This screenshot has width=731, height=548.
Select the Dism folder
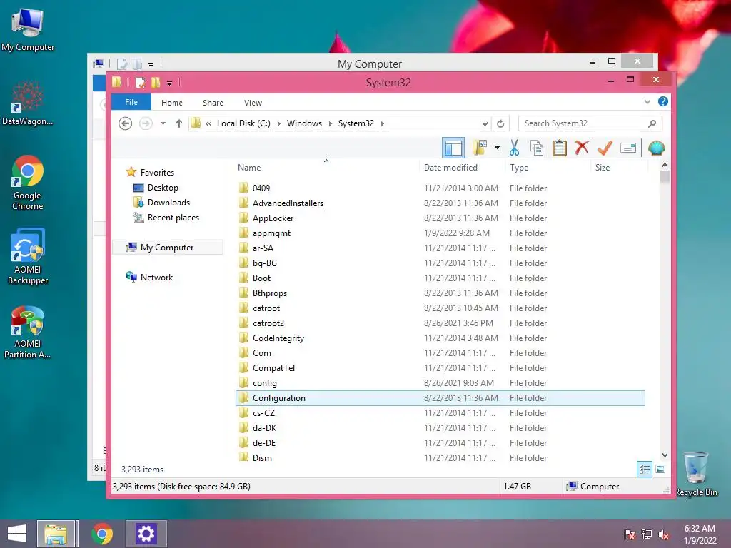click(x=262, y=457)
